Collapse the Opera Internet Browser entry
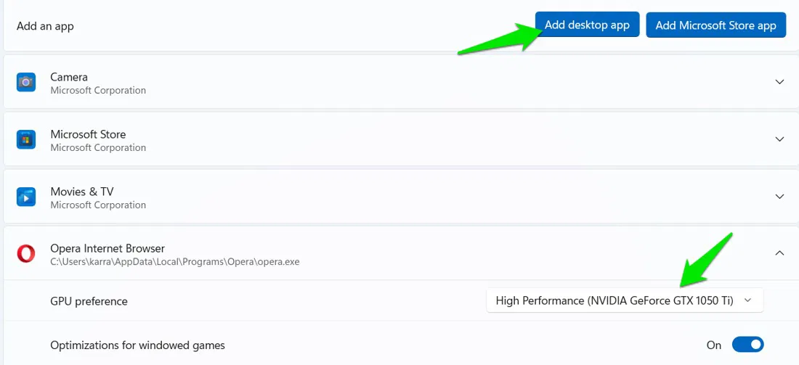 [x=779, y=253]
